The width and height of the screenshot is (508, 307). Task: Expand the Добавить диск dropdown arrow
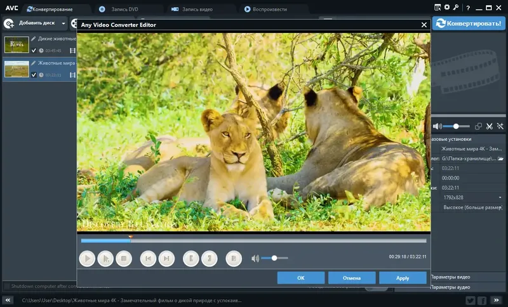[x=63, y=23]
